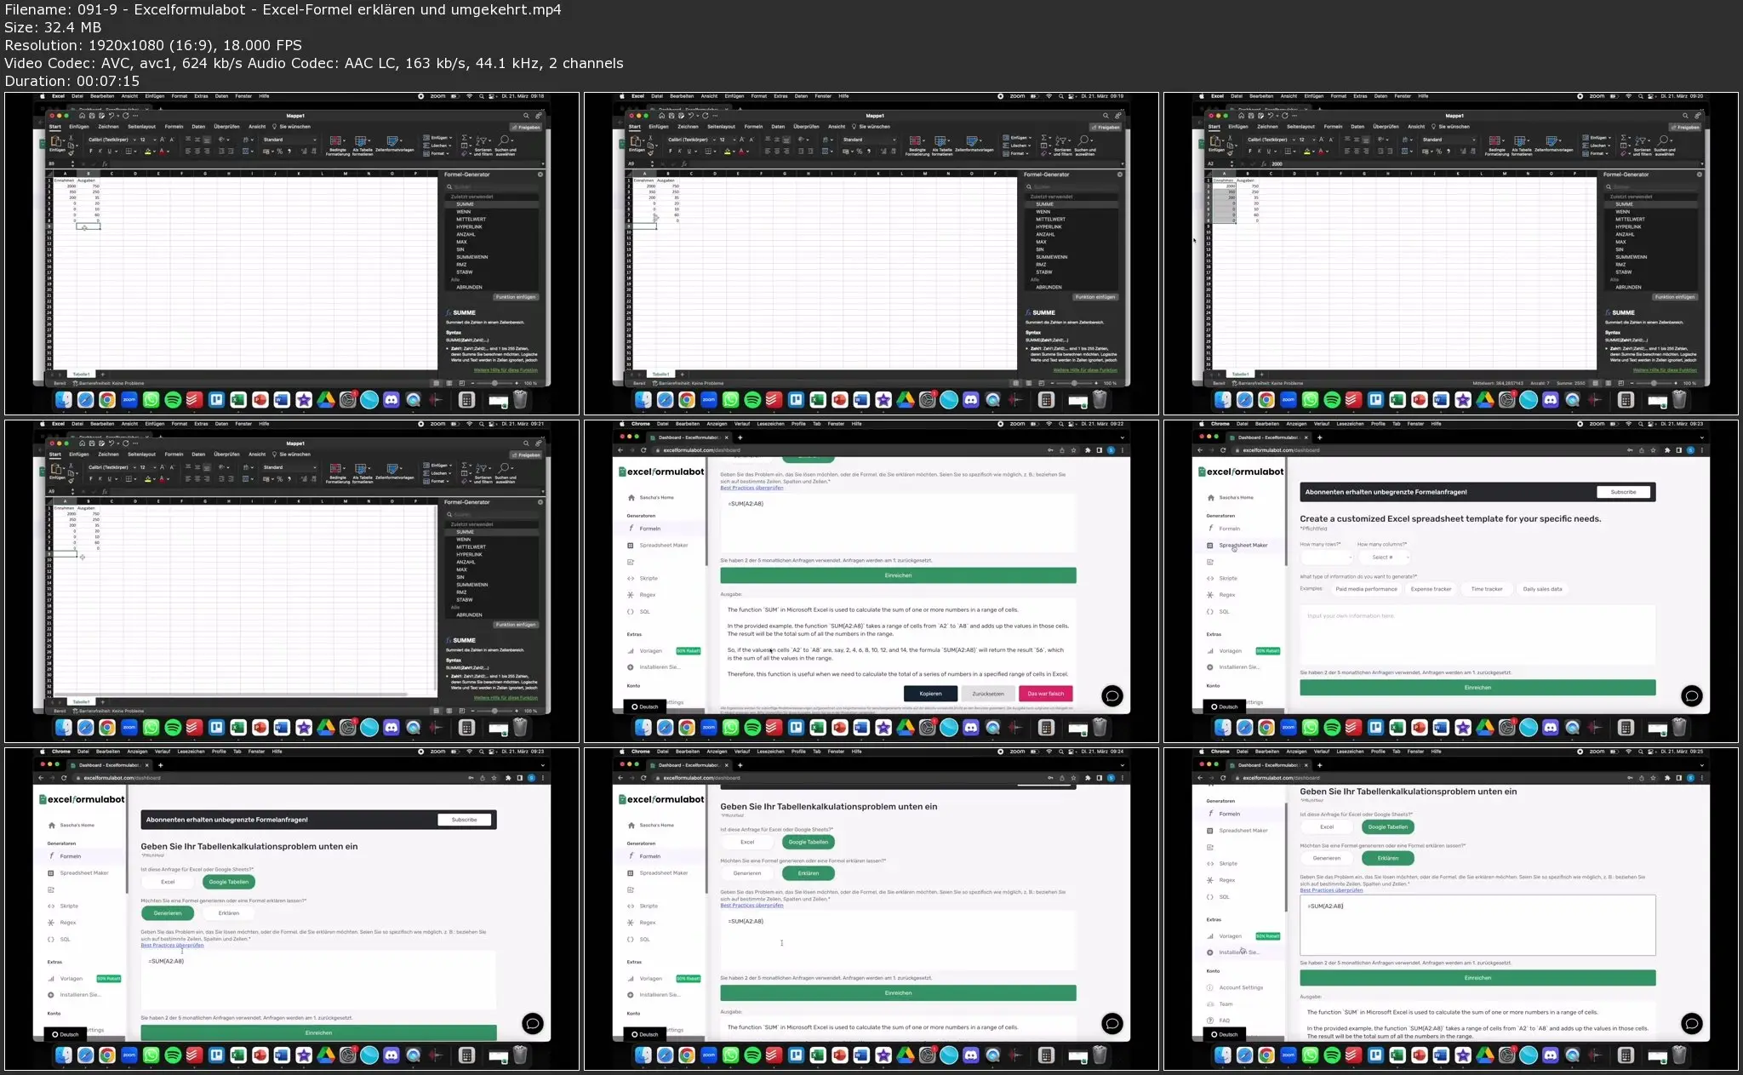
Task: Close the Formel-Generator panel in 09:18 frame
Action: 540,174
